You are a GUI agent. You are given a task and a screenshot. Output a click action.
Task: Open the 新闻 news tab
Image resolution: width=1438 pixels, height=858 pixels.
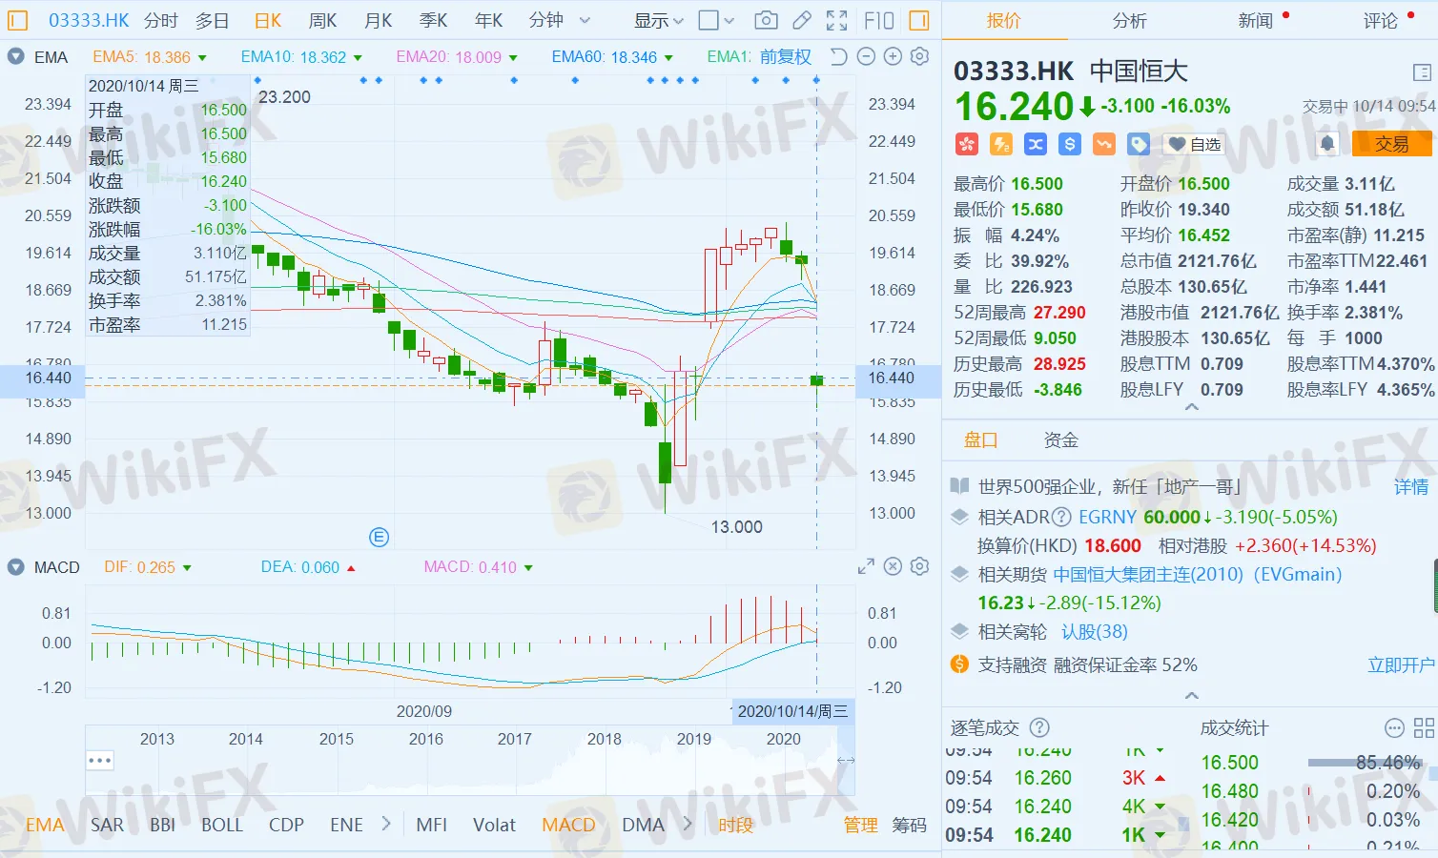tap(1256, 20)
